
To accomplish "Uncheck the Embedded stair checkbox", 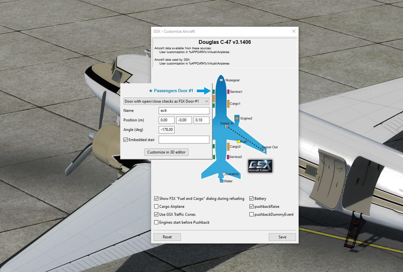I will coord(125,140).
